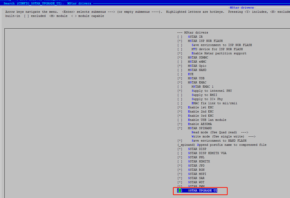290x198 pixels.
Task: Select the MSTAR SPINAND menu entry
Action: [200, 128]
